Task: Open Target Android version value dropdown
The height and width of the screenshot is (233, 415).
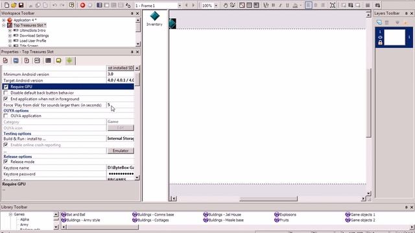Action: tap(121, 80)
